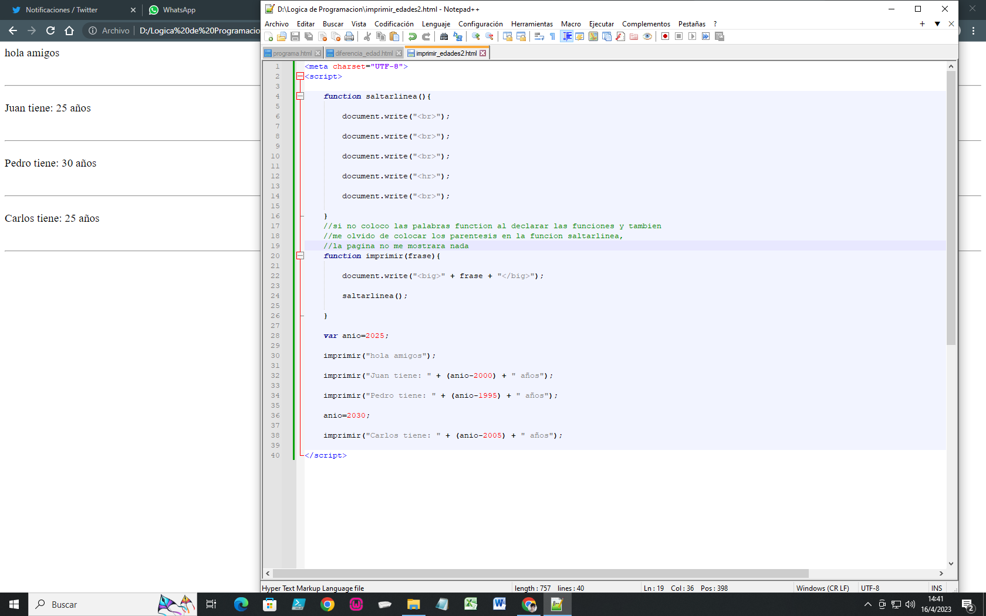Click the macro playback icon

pos(693,36)
